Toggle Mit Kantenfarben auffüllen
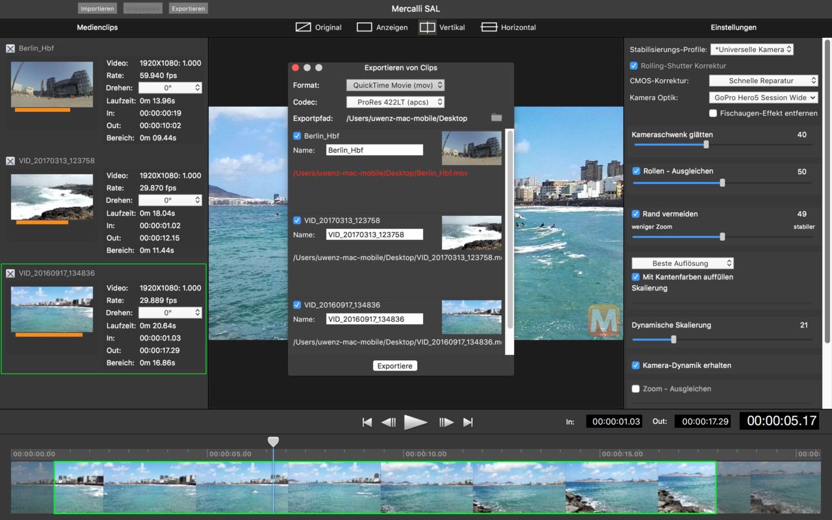This screenshot has height=520, width=832. 636,277
